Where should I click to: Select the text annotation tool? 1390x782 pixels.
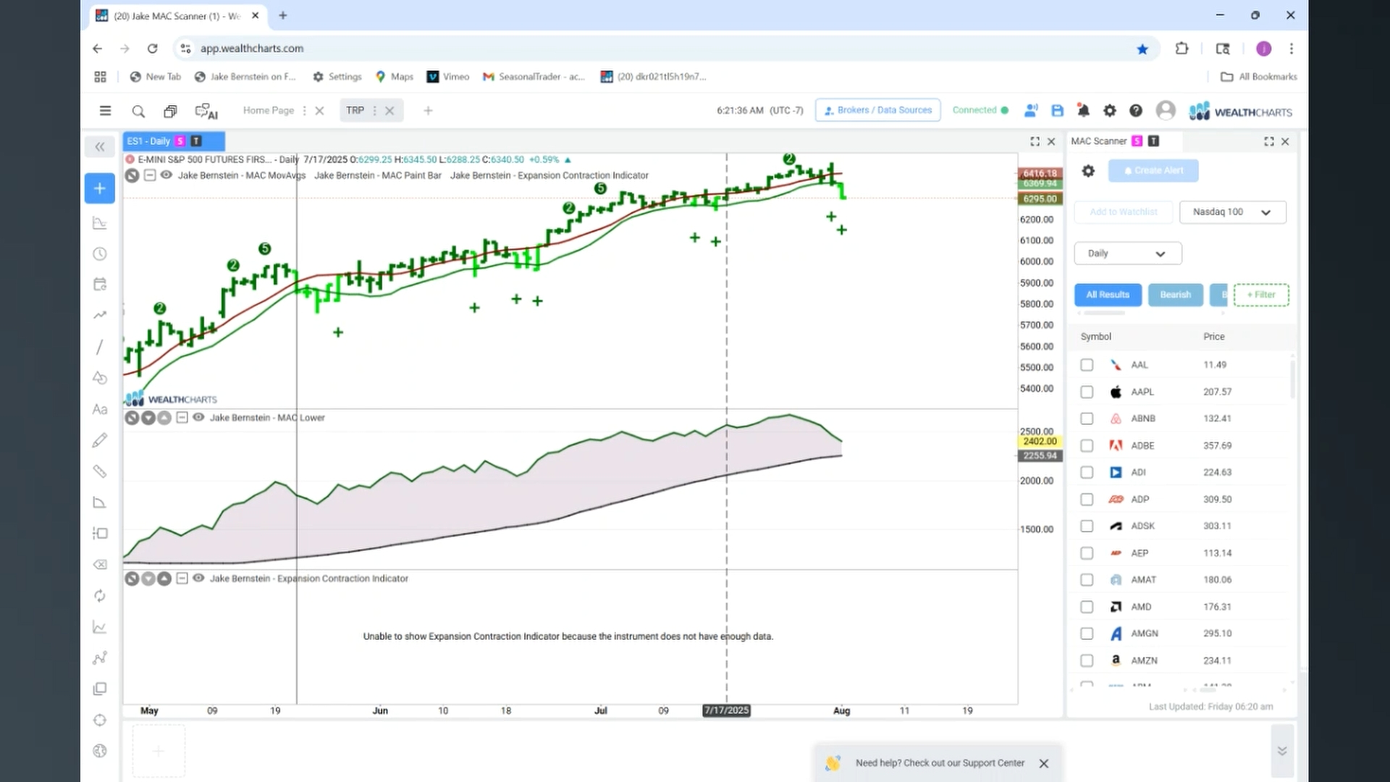coord(100,409)
